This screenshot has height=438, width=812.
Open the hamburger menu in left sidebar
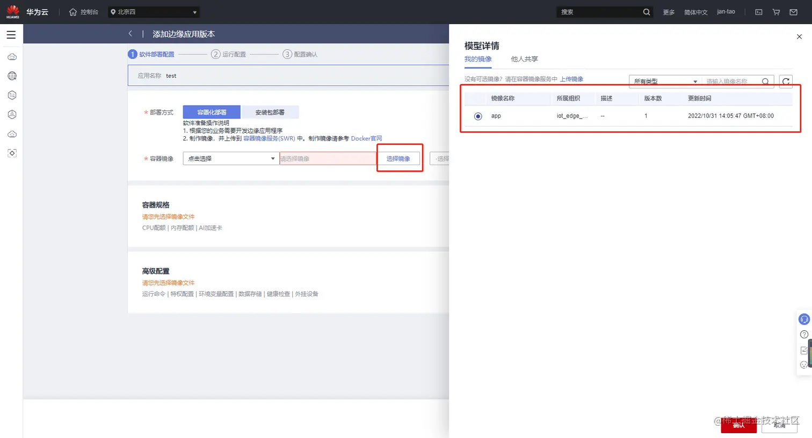(x=11, y=35)
